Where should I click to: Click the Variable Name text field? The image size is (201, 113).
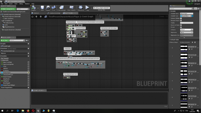point(187,14)
